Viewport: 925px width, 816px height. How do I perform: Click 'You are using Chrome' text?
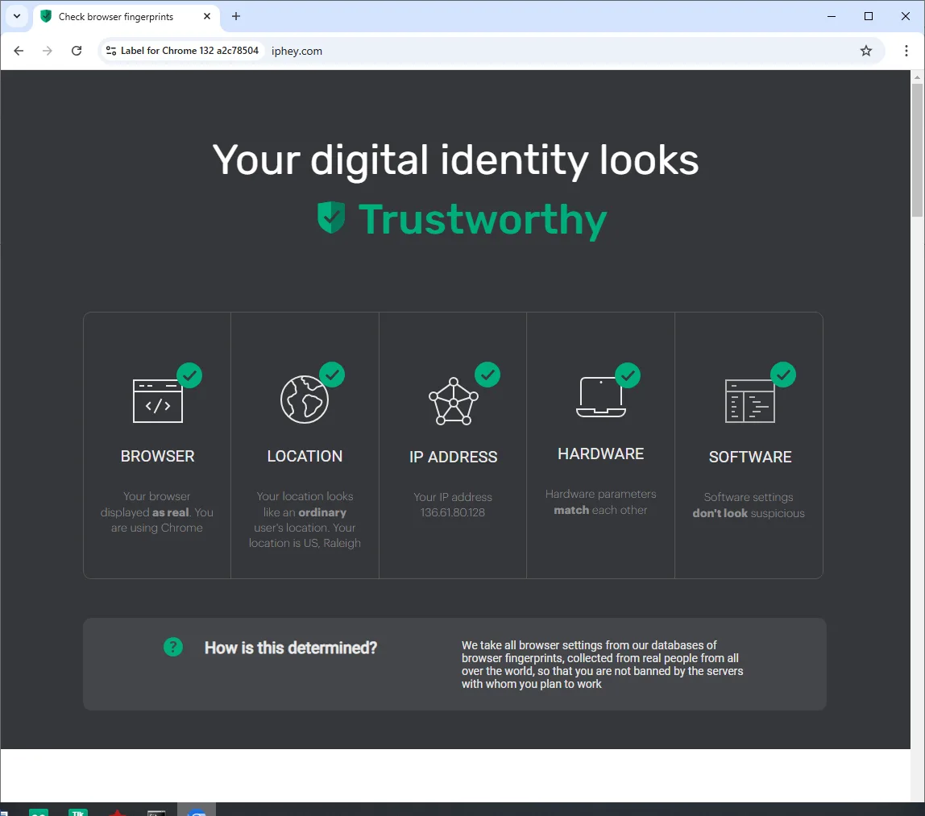(x=157, y=520)
